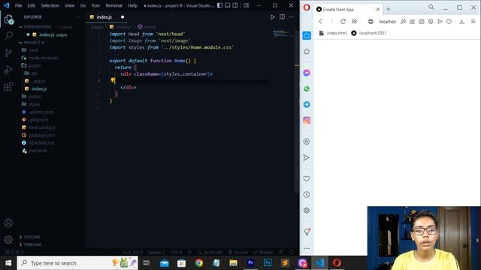Click Go Live in the status bar
The width and height of the screenshot is (481, 270).
coord(238,252)
